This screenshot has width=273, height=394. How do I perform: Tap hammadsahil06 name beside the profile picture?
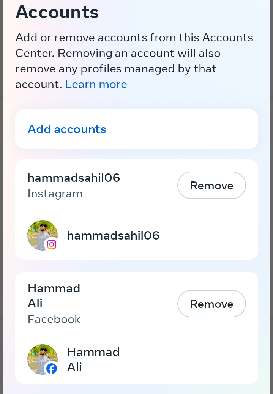(x=113, y=236)
